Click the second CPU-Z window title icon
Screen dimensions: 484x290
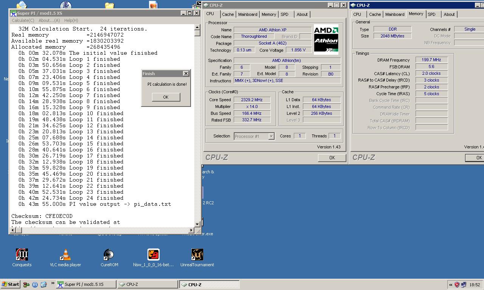pos(353,5)
